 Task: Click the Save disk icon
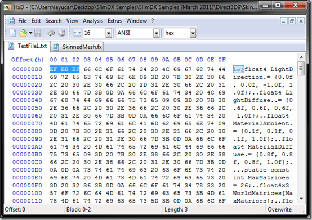(38, 33)
